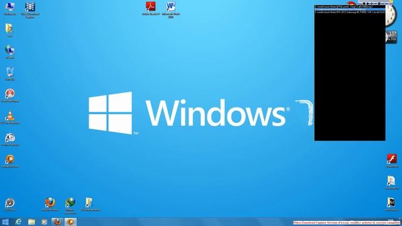The image size is (402, 226).
Task: Open the folder shortcut right of download manager
Action: tap(90, 204)
